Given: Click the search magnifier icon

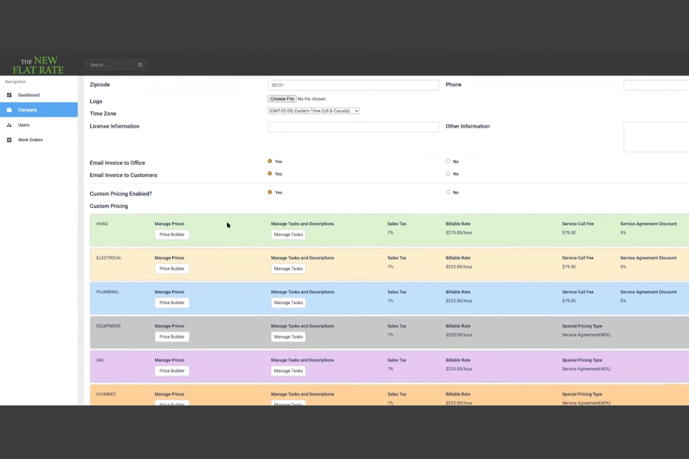Looking at the screenshot, I should coord(140,65).
